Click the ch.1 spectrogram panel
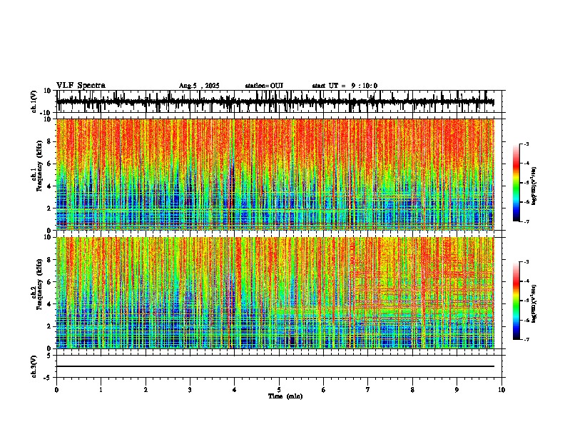This screenshot has height=437, width=565. pos(275,174)
